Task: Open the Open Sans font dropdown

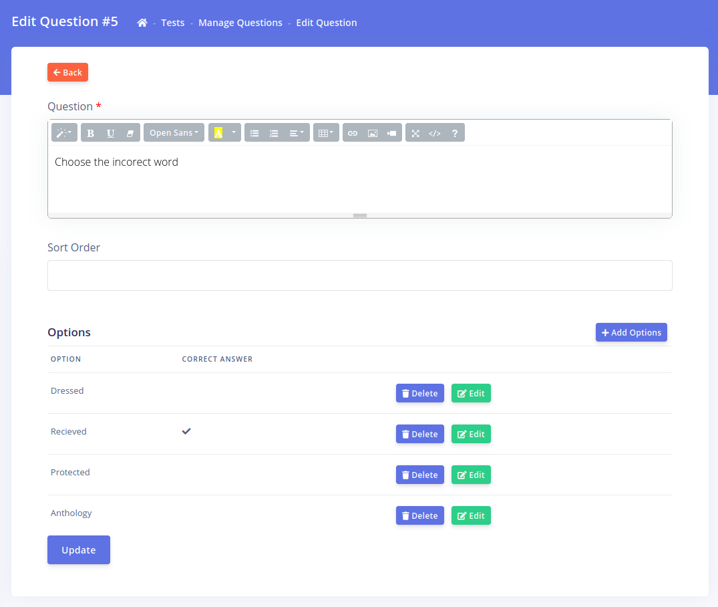Action: click(174, 133)
